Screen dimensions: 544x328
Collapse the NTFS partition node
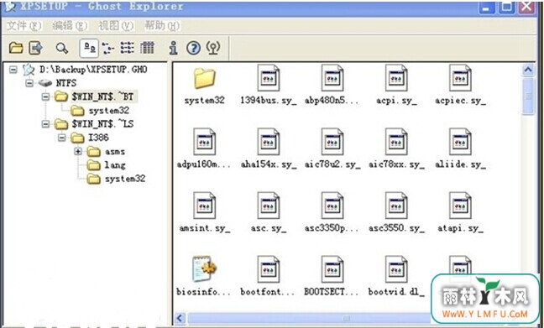point(29,83)
